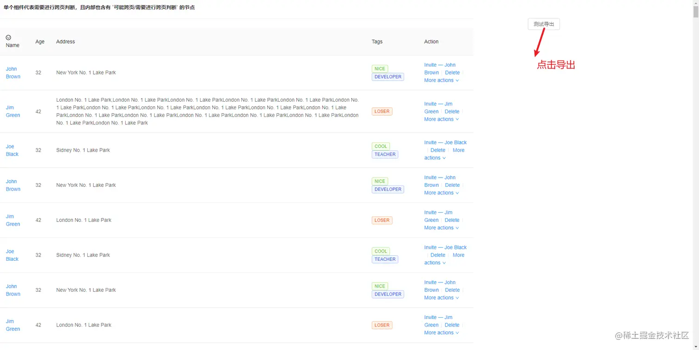The image size is (699, 350).
Task: Click the Tags column header
Action: (377, 42)
